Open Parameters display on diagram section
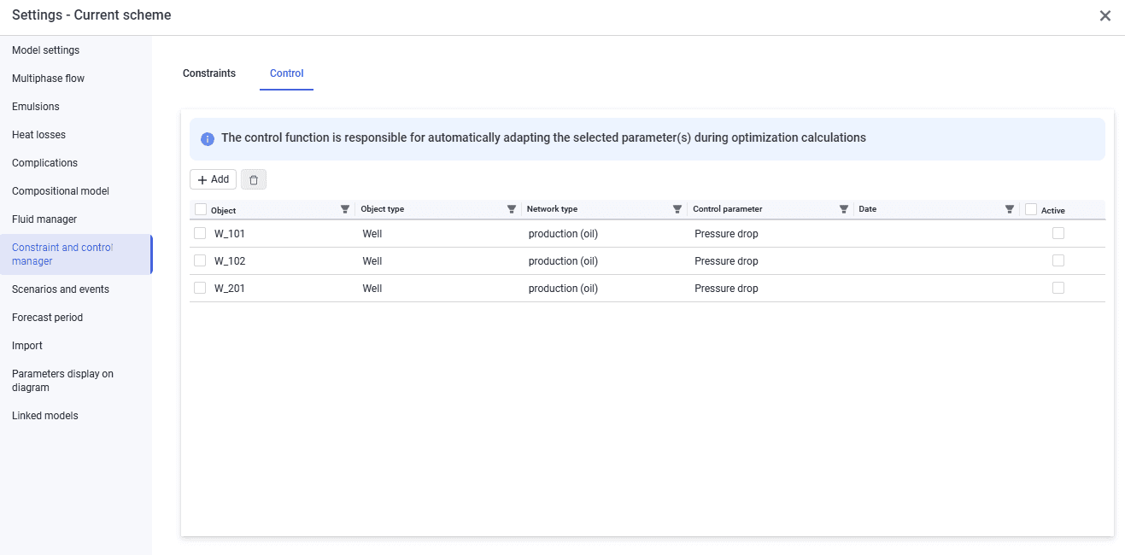The width and height of the screenshot is (1125, 555). click(76, 381)
